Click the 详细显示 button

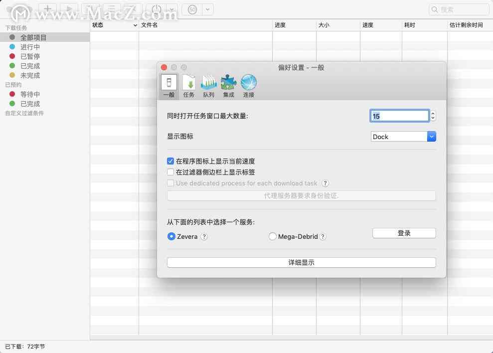(x=301, y=262)
